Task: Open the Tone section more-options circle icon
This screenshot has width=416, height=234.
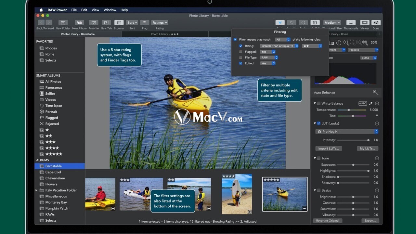Action: pyautogui.click(x=377, y=158)
